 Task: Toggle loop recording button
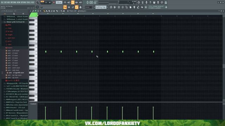pos(81,2)
